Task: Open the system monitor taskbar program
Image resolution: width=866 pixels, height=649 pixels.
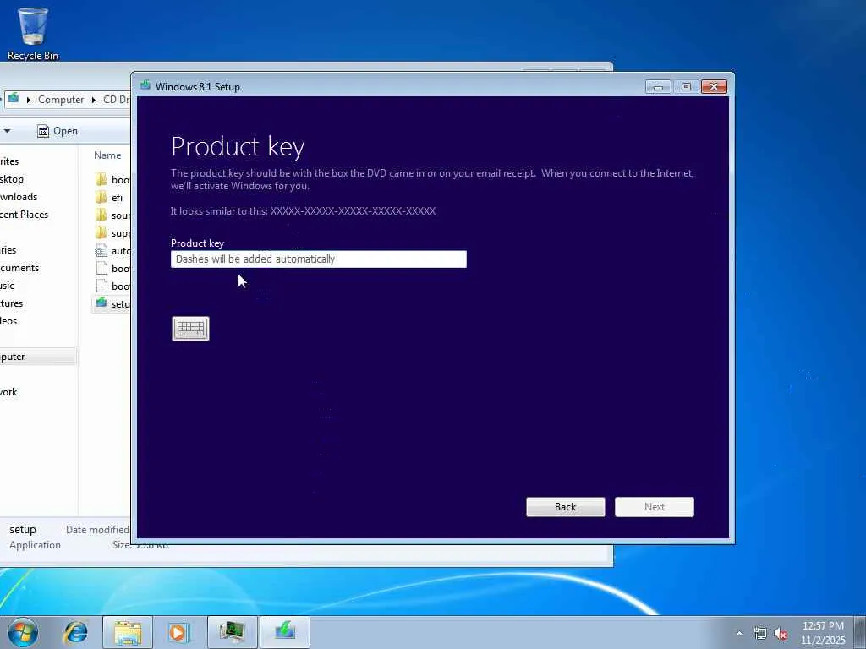Action: click(233, 632)
